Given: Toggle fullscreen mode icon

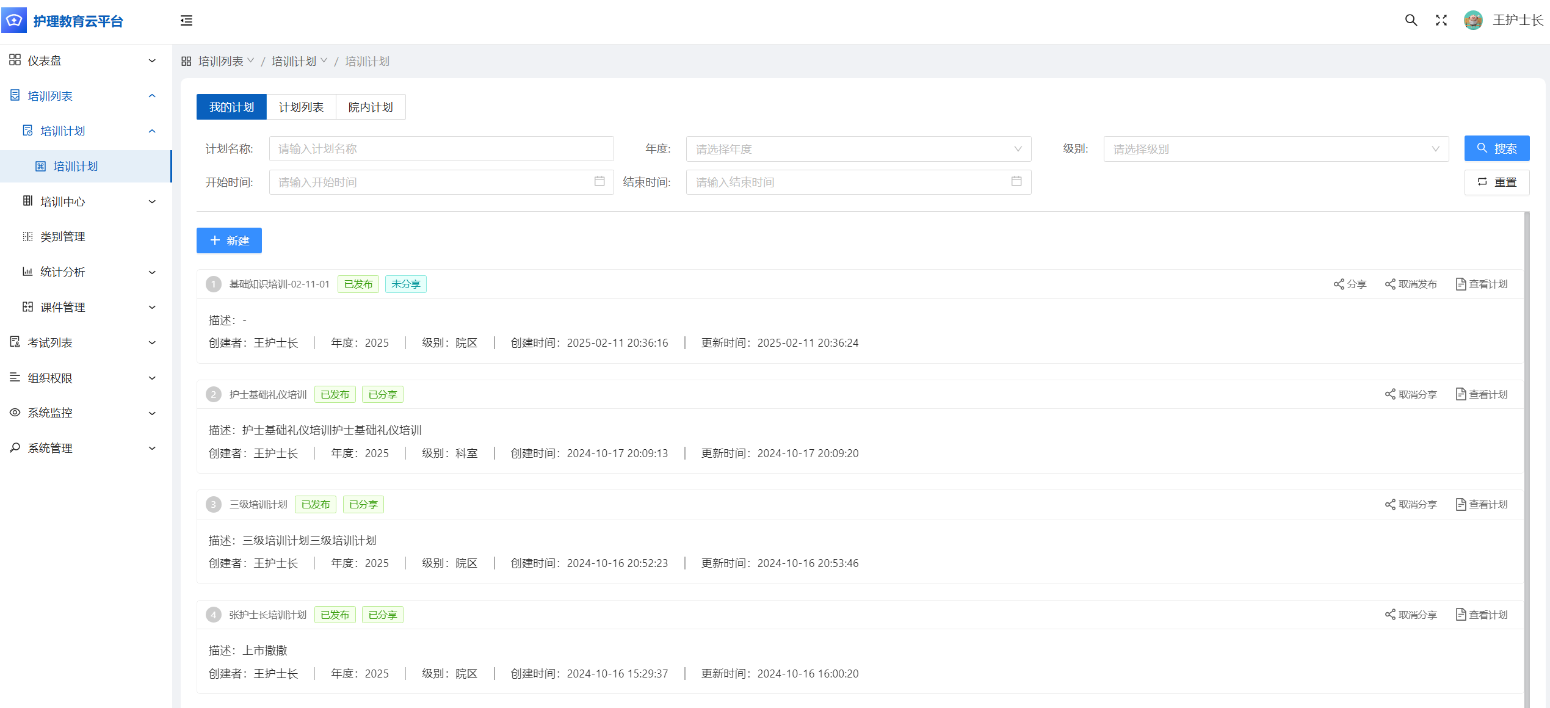Looking at the screenshot, I should [1441, 20].
